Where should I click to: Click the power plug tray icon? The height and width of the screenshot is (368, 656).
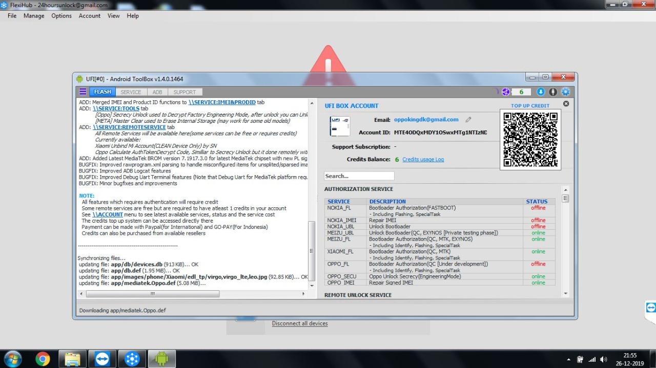pyautogui.click(x=580, y=359)
